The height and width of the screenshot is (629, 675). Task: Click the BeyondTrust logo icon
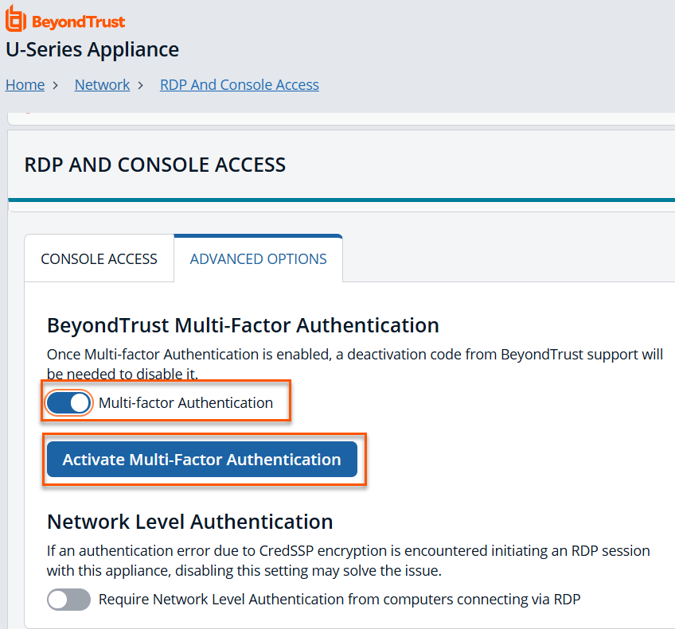pos(16,18)
